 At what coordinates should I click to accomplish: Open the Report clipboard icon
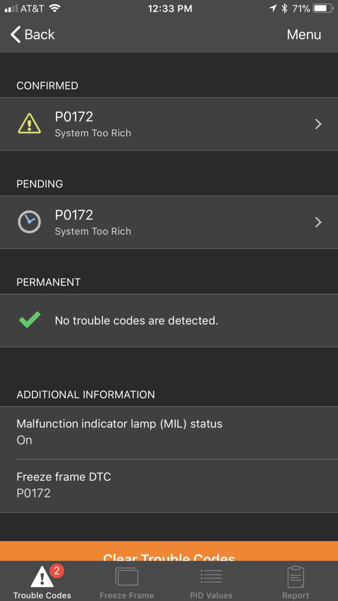[x=296, y=576]
